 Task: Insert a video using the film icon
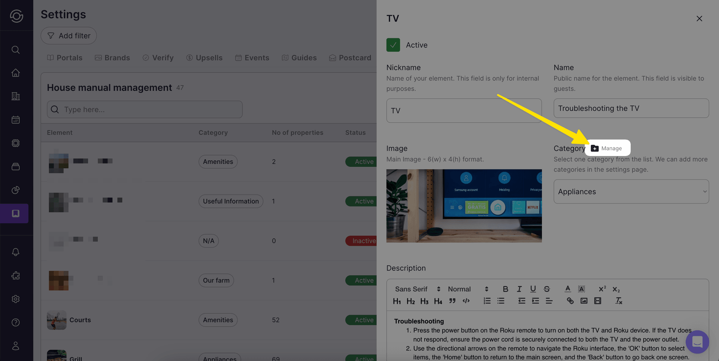pyautogui.click(x=598, y=301)
